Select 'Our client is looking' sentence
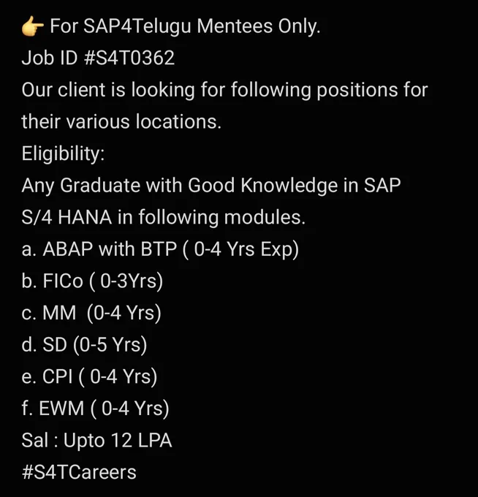Viewport: 478px width, 497px height. click(x=224, y=91)
